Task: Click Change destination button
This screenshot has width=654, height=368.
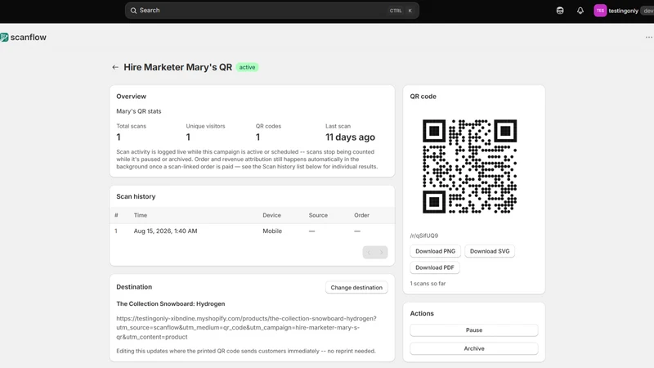Action: [356, 288]
